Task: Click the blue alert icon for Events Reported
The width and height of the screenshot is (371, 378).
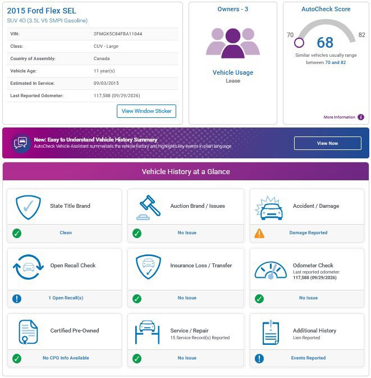Action: coord(259,358)
